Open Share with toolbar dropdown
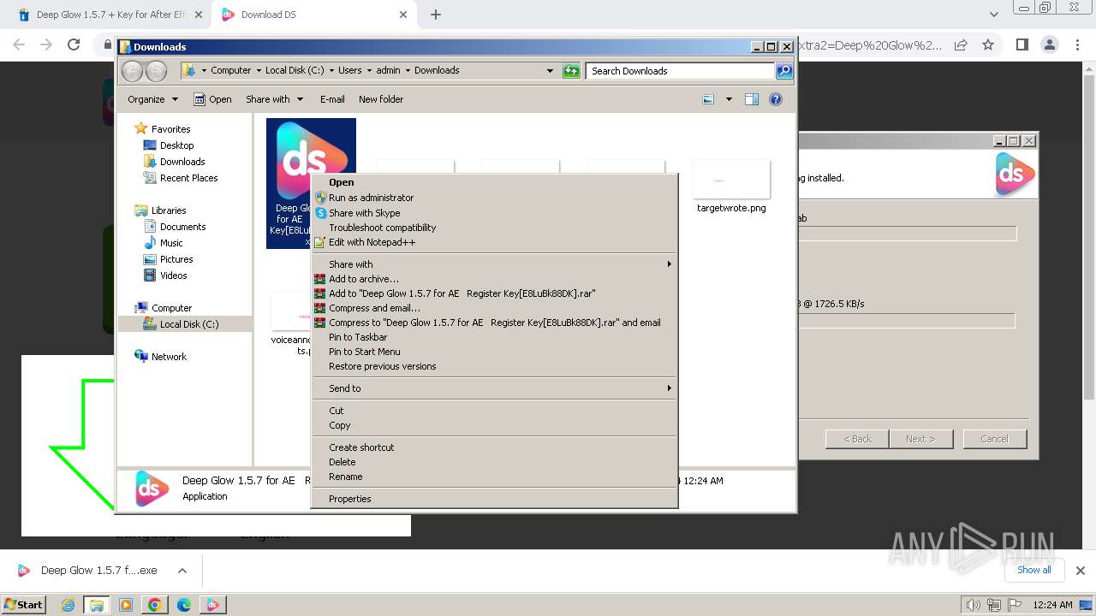 273,99
